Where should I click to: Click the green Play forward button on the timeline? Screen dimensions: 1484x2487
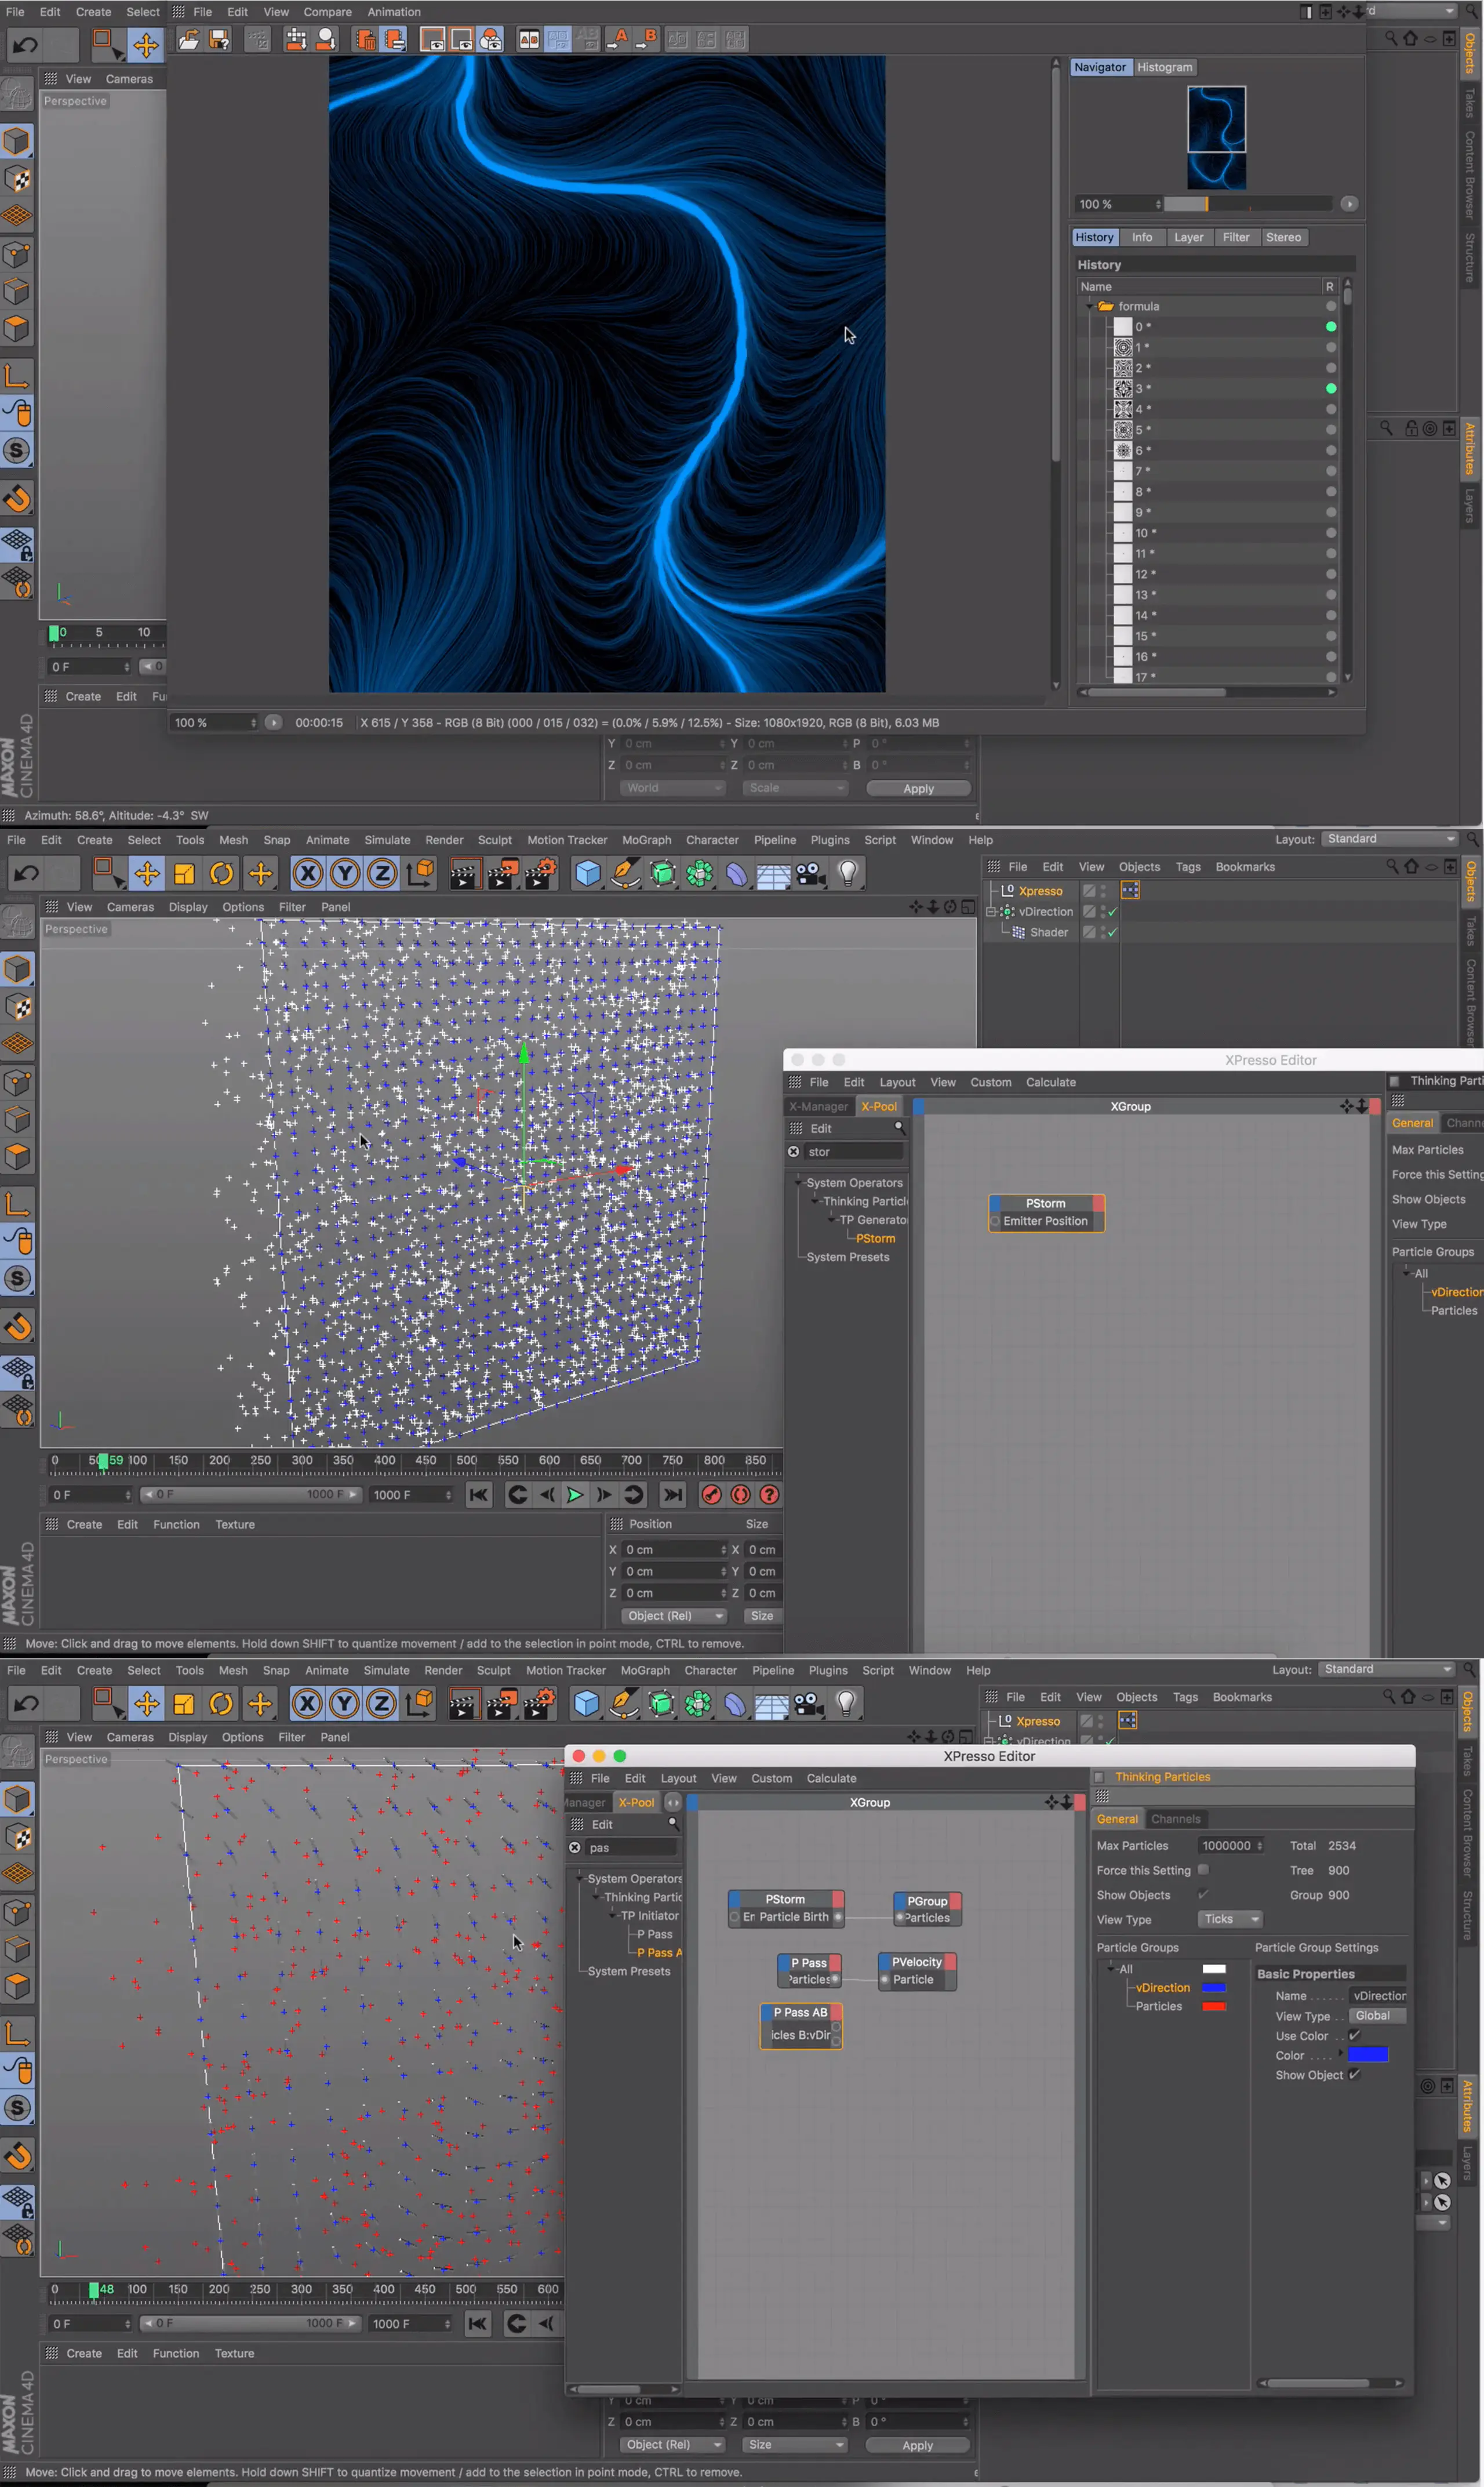(575, 1495)
